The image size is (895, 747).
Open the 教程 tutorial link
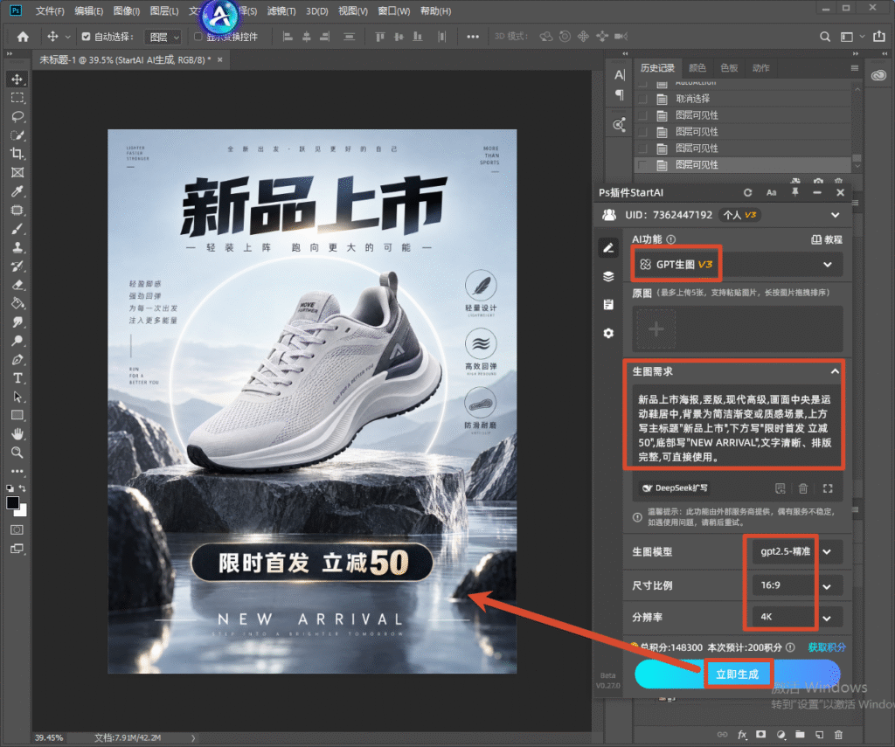[x=827, y=239]
